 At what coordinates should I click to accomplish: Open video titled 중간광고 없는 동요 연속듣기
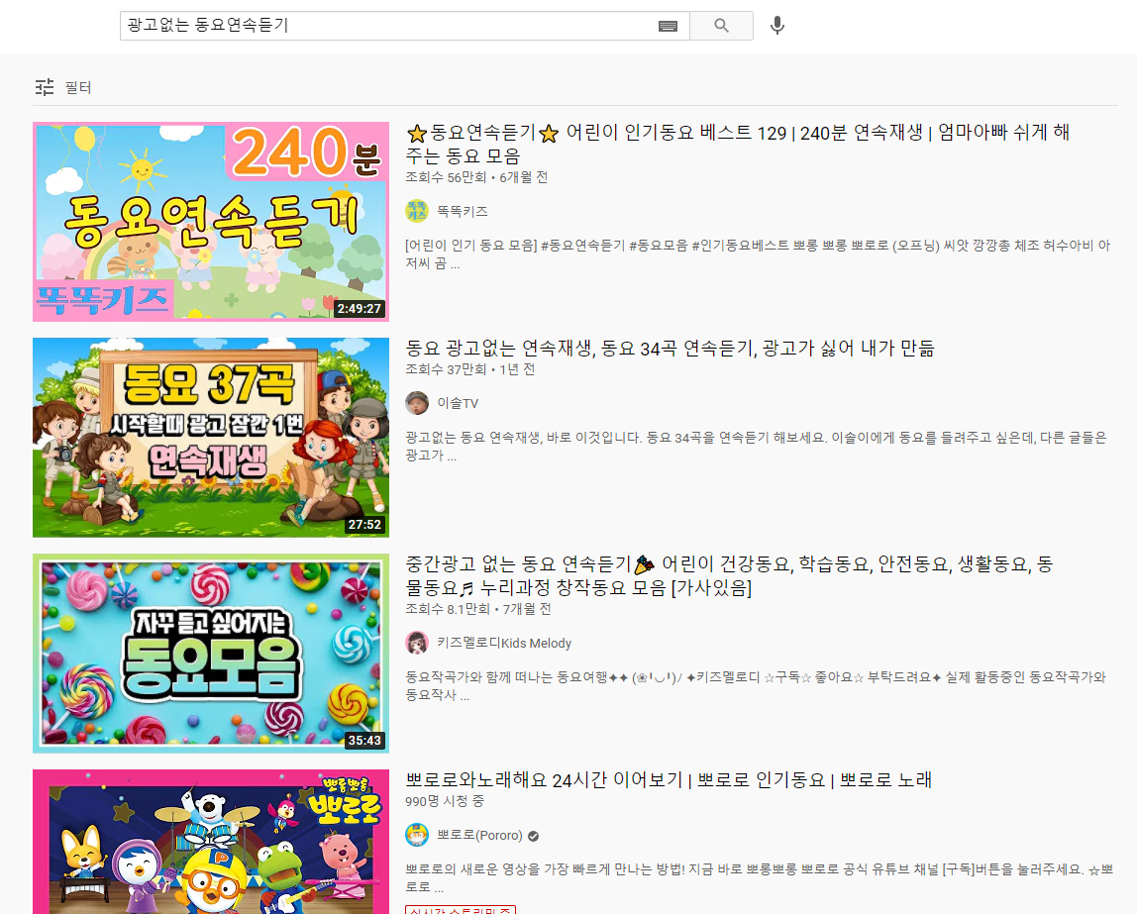click(729, 575)
